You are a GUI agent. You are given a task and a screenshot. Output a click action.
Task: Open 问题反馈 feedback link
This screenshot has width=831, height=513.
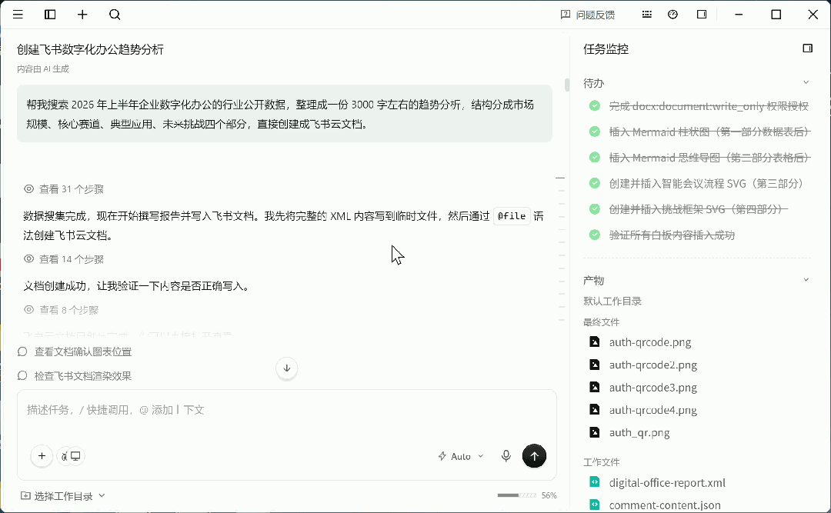coord(588,15)
